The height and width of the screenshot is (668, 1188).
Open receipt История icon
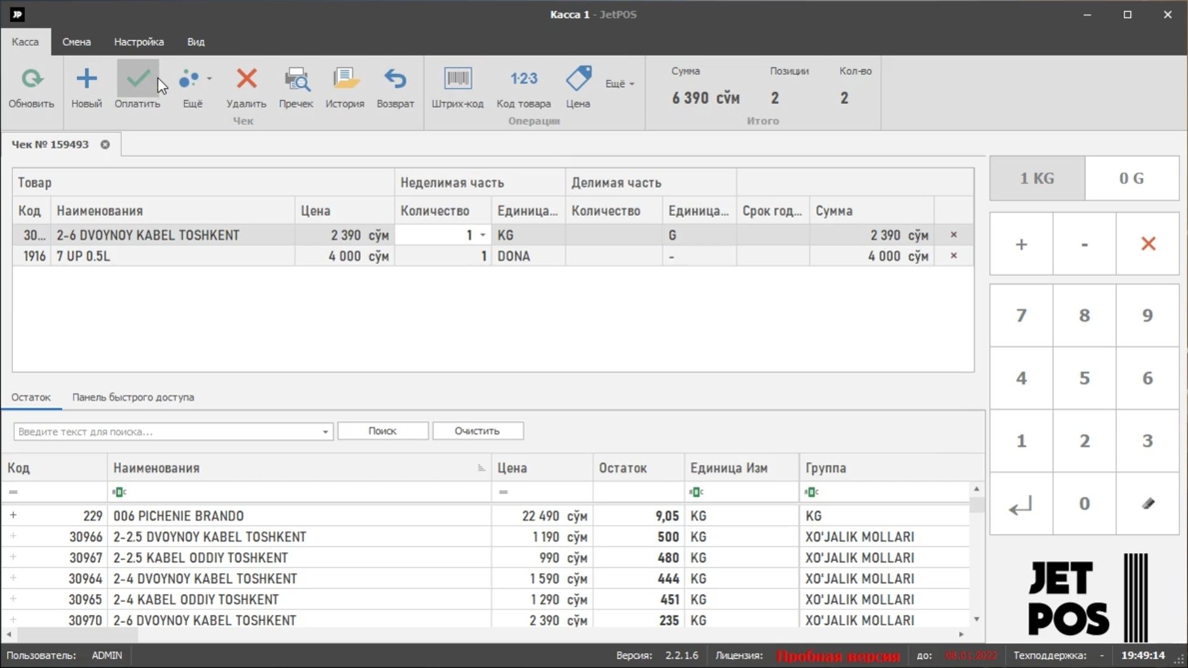coord(345,79)
